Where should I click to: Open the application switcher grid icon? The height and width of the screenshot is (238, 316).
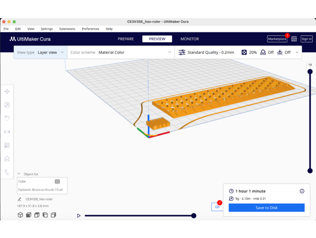[x=294, y=39]
